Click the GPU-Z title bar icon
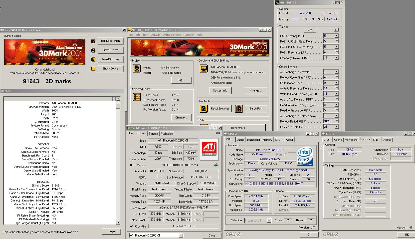Image resolution: width=415 pixels, height=239 pixels. pos(129,128)
